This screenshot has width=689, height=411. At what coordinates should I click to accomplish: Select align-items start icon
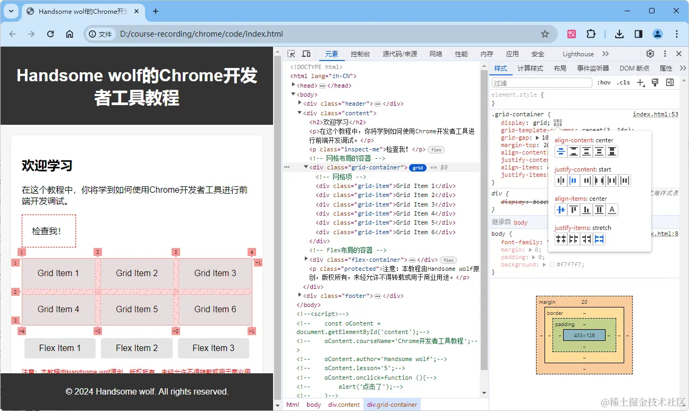click(x=574, y=210)
